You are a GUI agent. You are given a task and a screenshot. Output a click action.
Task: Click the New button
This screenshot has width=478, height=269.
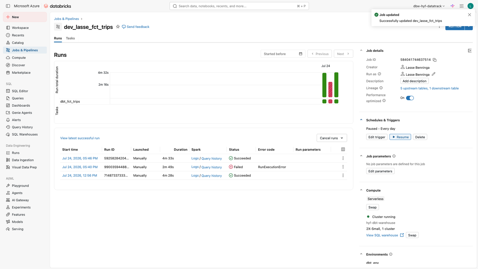pos(25,17)
